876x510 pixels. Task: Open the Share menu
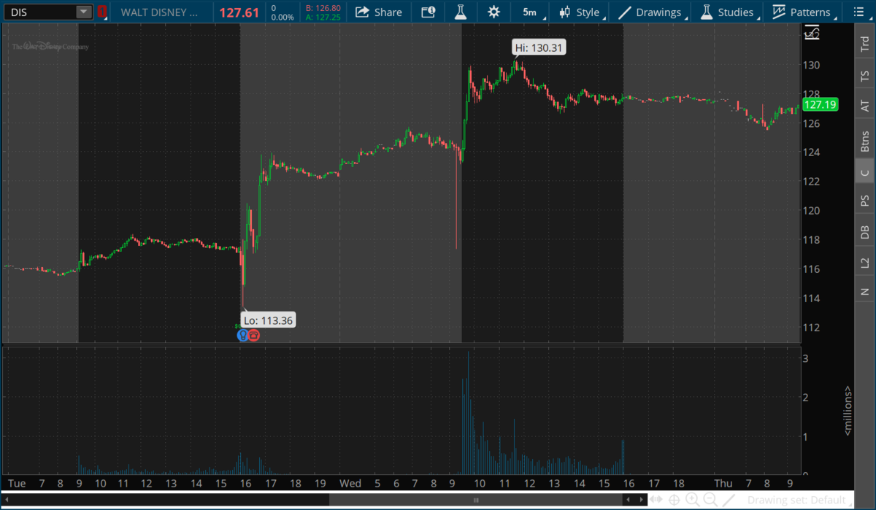point(379,12)
